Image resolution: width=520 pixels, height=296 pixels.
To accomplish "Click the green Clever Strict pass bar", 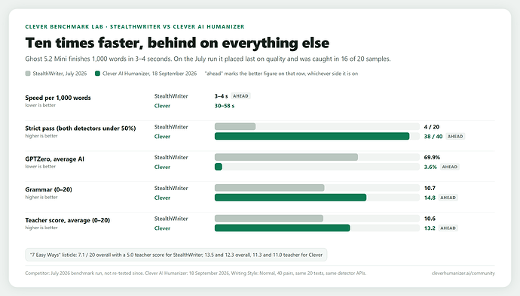I will tap(312, 136).
